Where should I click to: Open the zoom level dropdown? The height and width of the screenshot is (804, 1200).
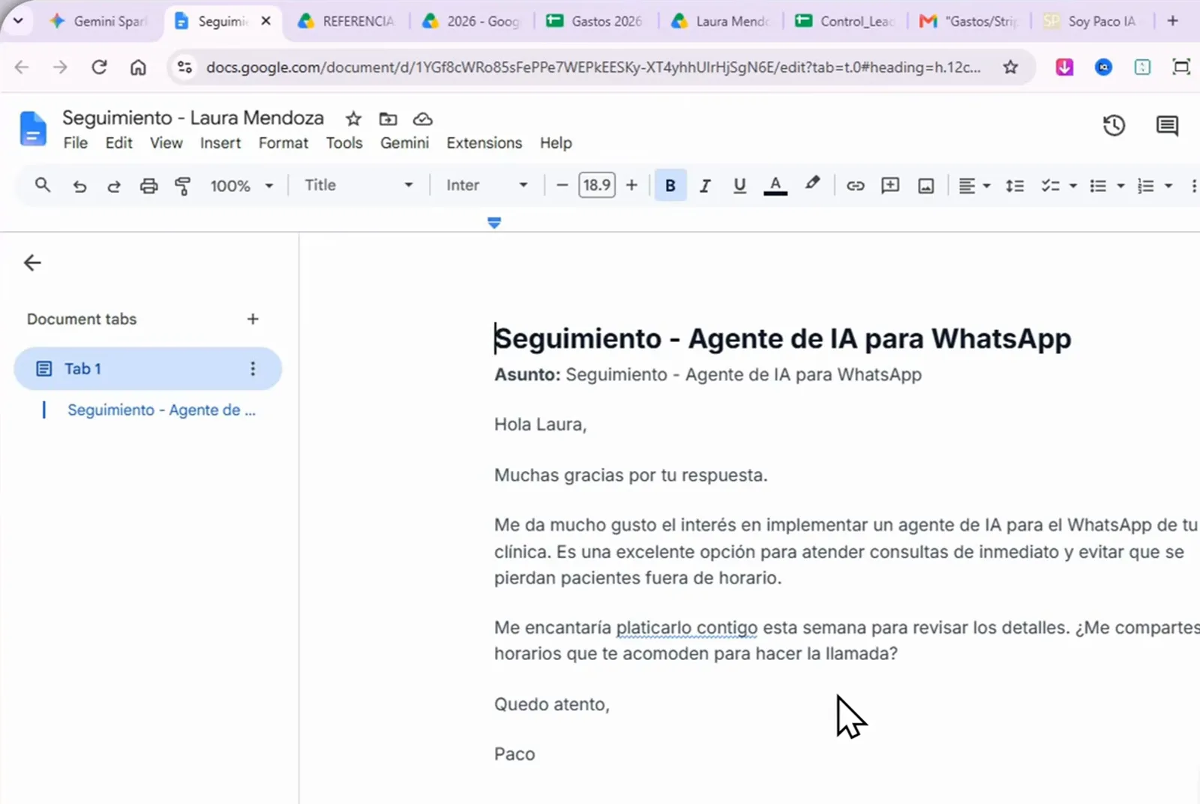241,186
